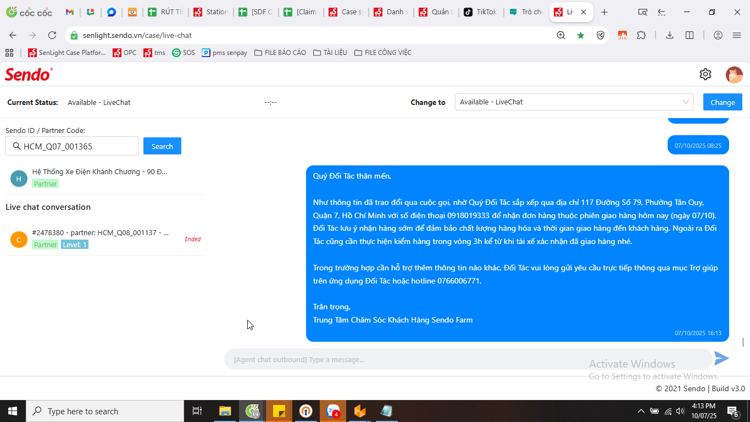Open the yellow sticky notes taskbar app
Viewport: 750px width, 422px height.
[x=279, y=411]
